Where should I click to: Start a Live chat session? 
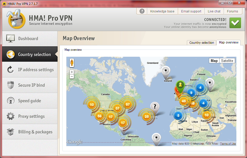[x=214, y=11]
